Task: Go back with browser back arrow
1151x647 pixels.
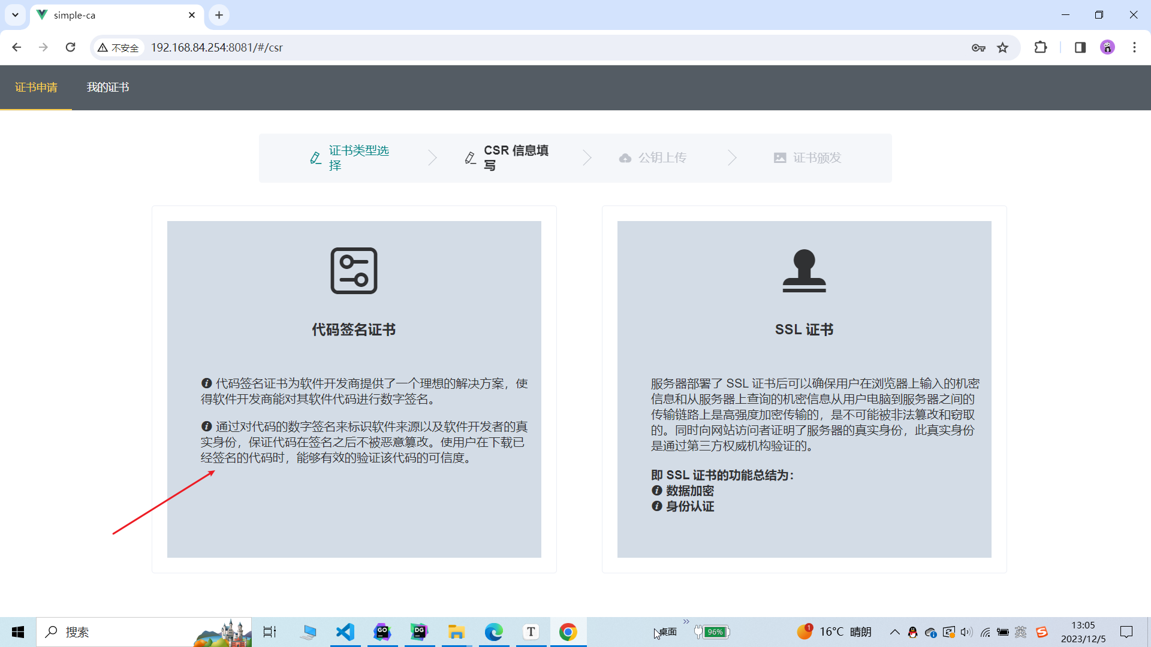Action: (17, 47)
